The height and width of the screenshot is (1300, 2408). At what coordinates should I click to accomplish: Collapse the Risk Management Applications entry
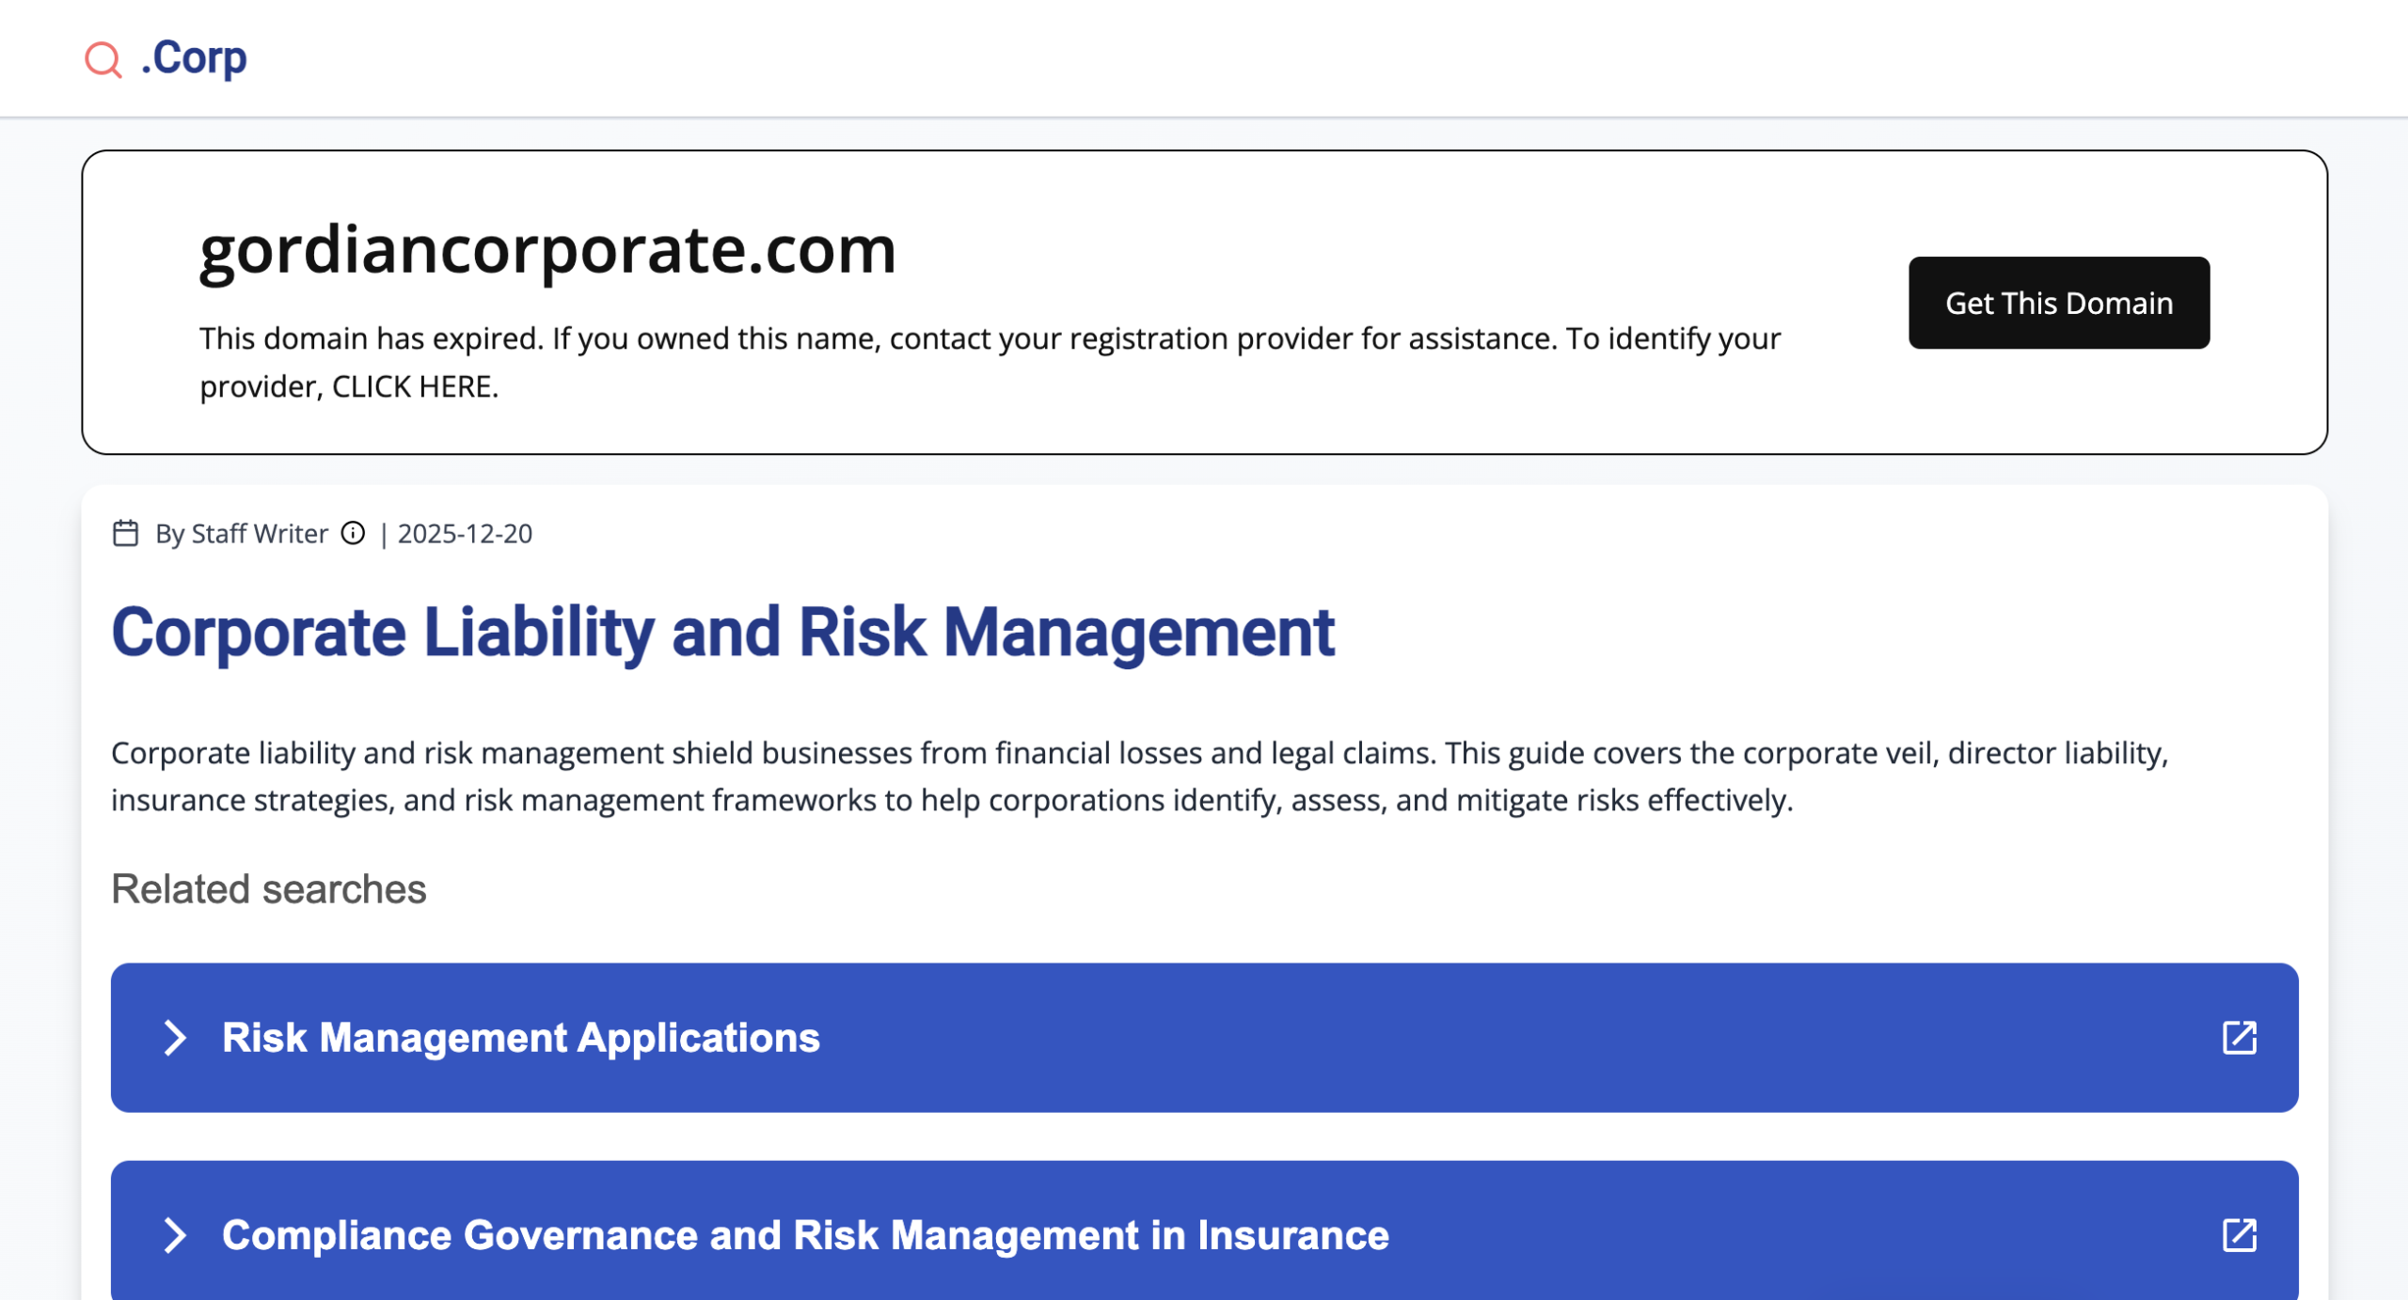(520, 1038)
